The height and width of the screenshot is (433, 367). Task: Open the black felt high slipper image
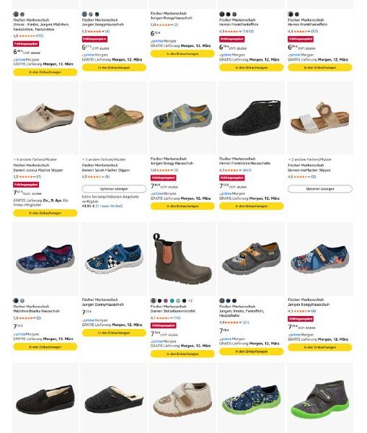click(x=251, y=118)
